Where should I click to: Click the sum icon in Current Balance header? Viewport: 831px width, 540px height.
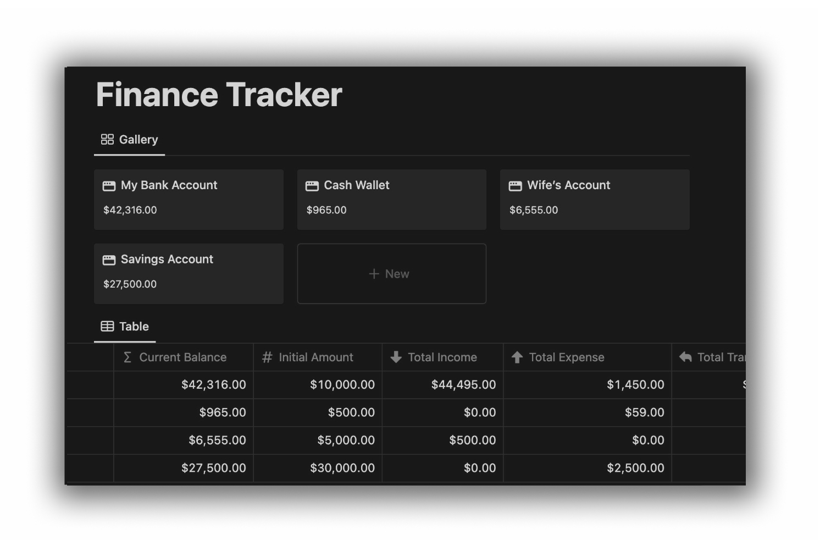pos(127,357)
